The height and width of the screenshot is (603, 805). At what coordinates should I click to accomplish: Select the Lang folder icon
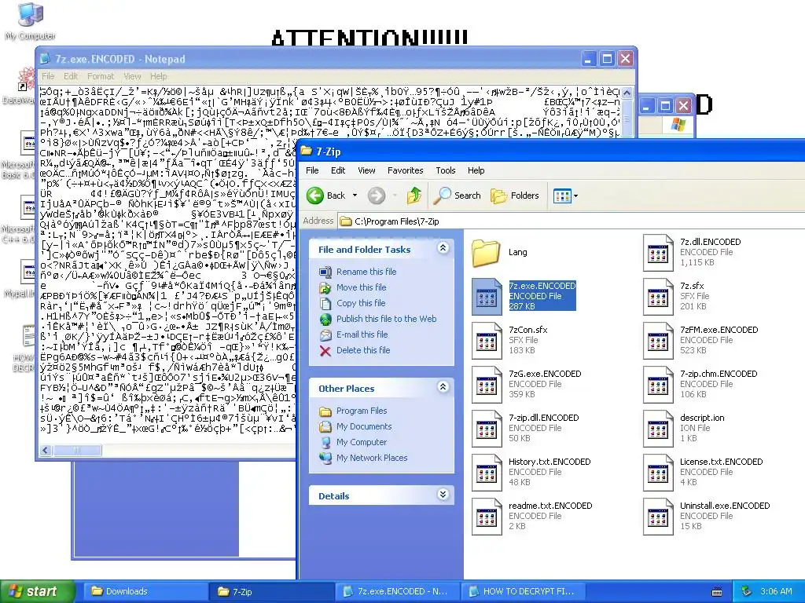(x=486, y=252)
